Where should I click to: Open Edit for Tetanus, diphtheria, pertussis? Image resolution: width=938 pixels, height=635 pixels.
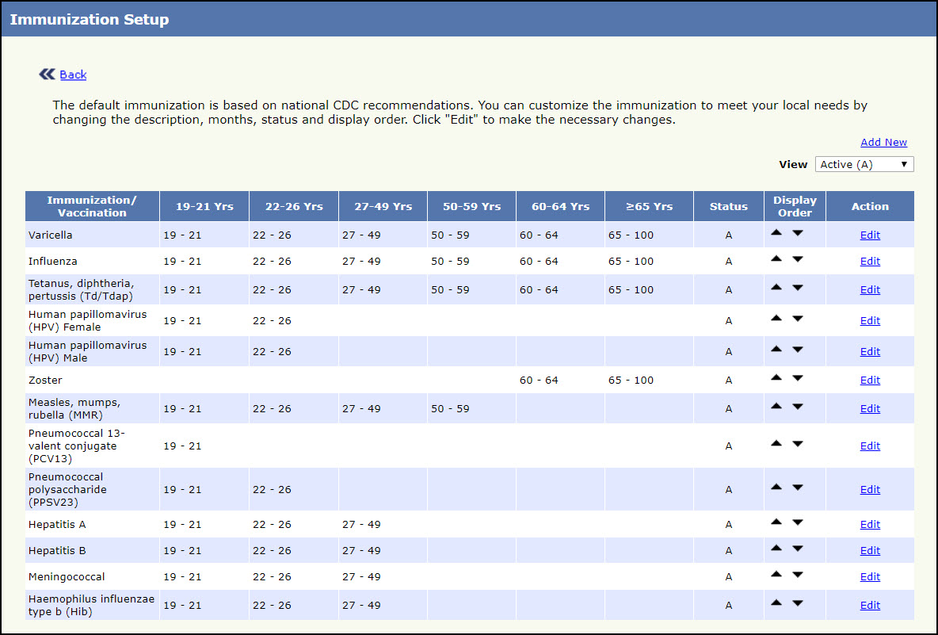[870, 290]
